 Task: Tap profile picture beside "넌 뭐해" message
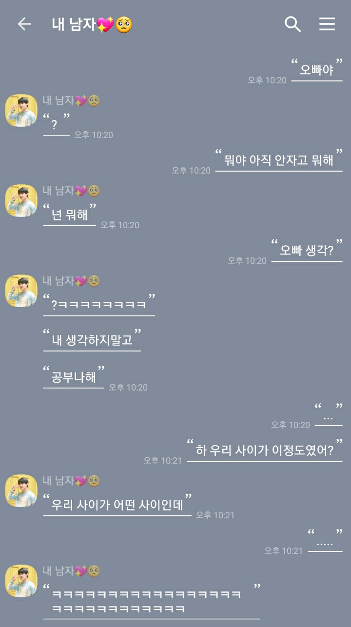(x=21, y=200)
